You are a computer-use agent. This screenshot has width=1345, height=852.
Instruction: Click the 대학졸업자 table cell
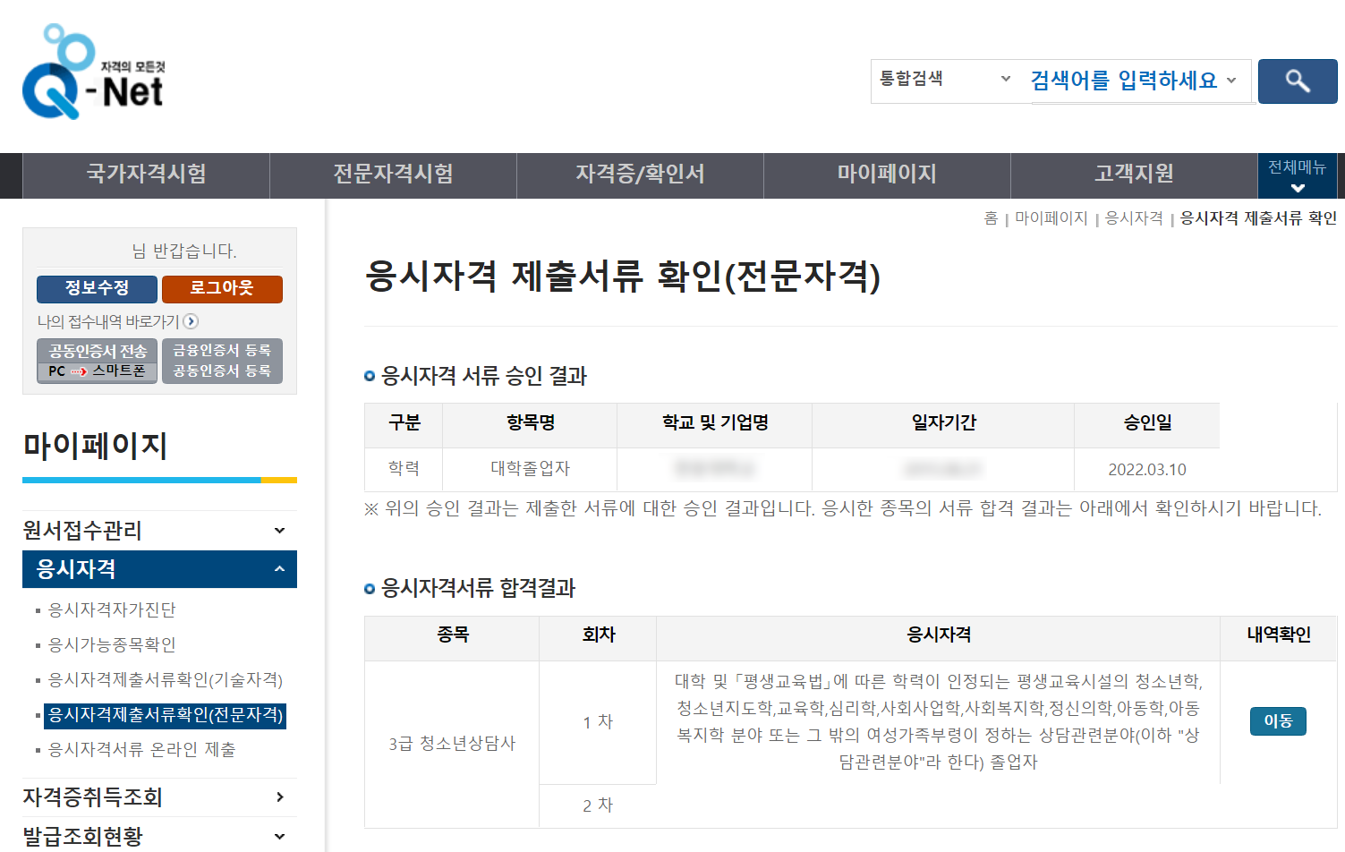[530, 469]
